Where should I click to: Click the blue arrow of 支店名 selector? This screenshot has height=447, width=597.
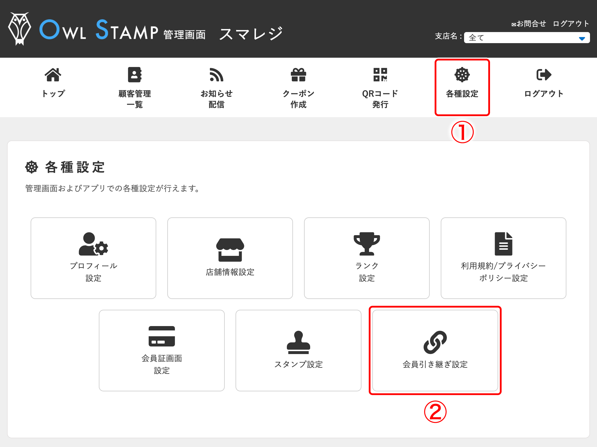(582, 38)
